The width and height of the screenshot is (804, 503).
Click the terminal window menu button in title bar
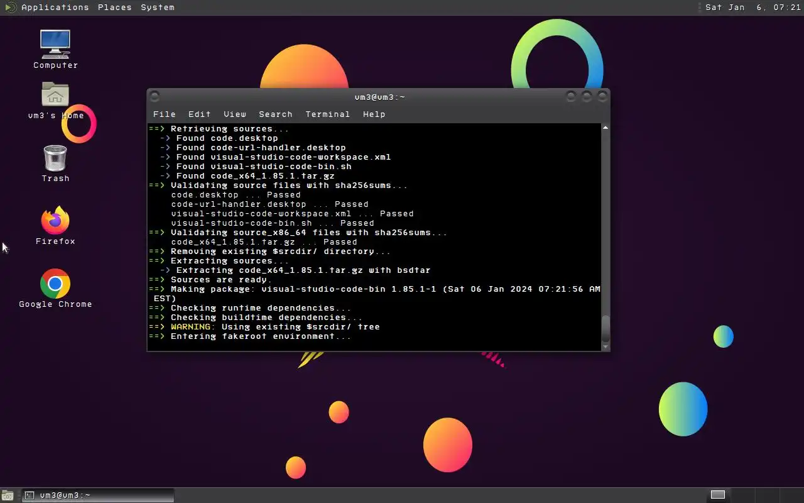coord(155,96)
